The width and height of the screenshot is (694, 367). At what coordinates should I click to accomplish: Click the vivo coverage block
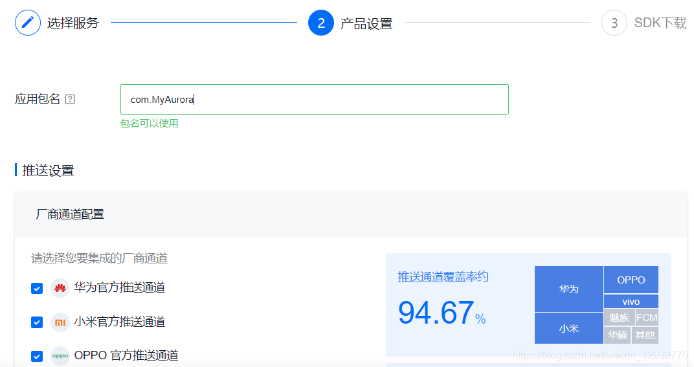coord(631,302)
